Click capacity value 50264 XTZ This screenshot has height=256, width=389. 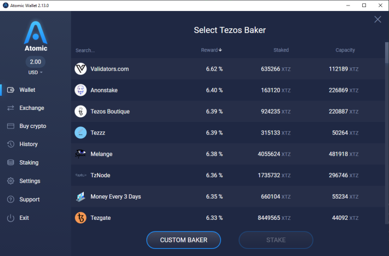(345, 133)
